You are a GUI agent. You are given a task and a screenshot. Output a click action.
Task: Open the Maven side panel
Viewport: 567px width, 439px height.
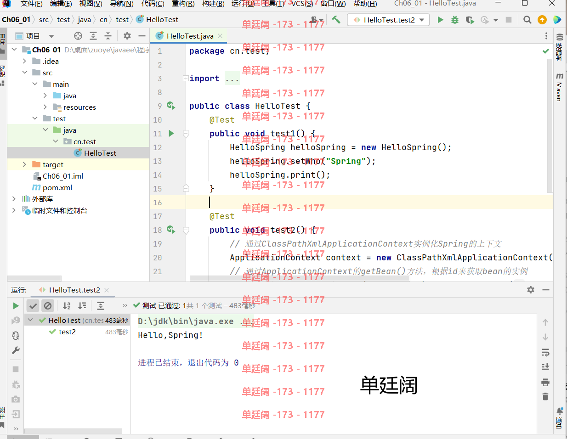559,87
